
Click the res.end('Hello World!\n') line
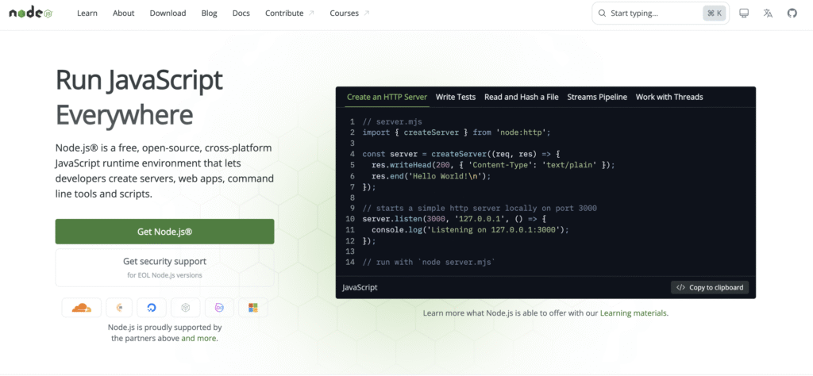point(431,175)
